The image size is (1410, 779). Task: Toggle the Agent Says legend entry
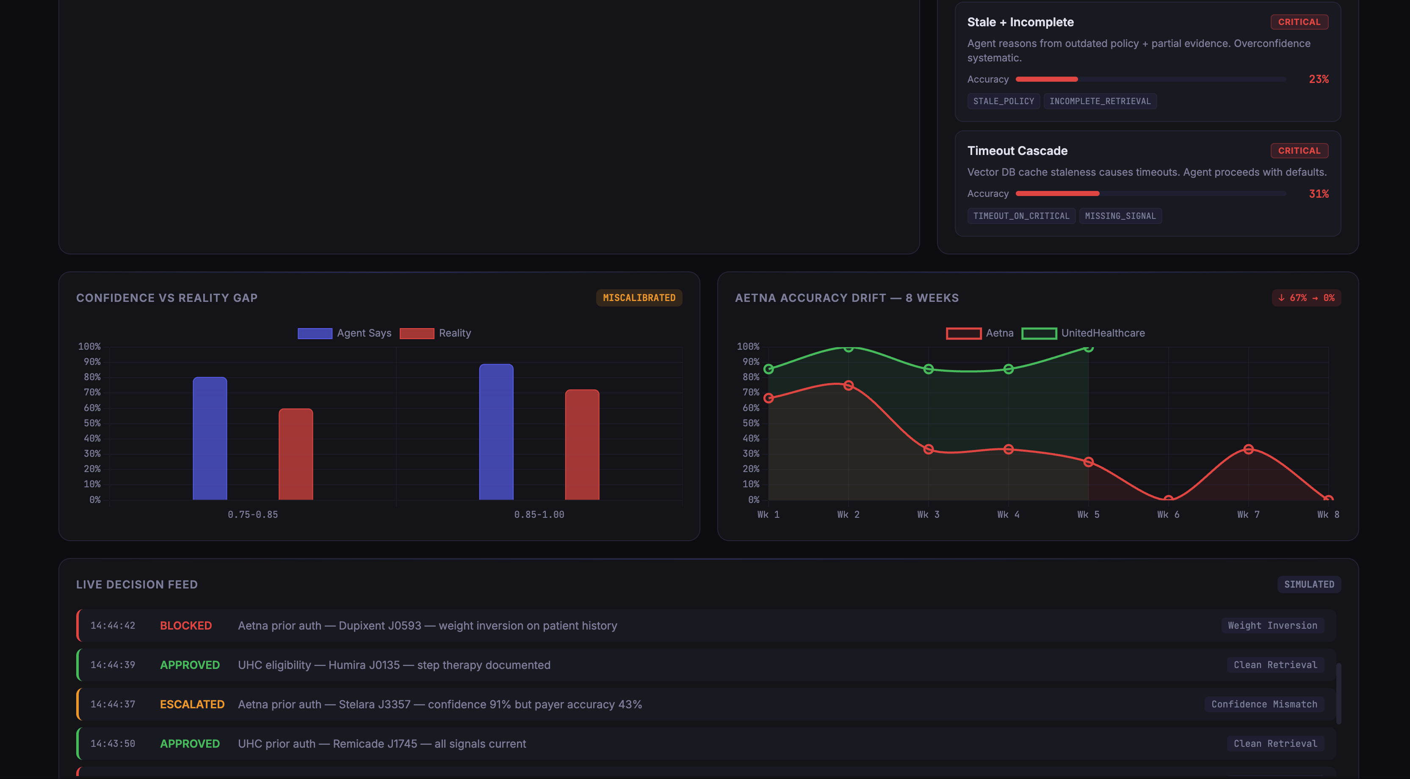(x=345, y=332)
